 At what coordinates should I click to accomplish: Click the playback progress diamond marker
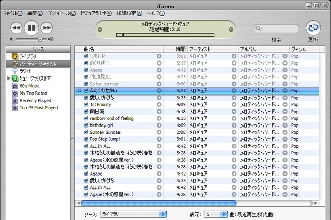pyautogui.click(x=123, y=35)
